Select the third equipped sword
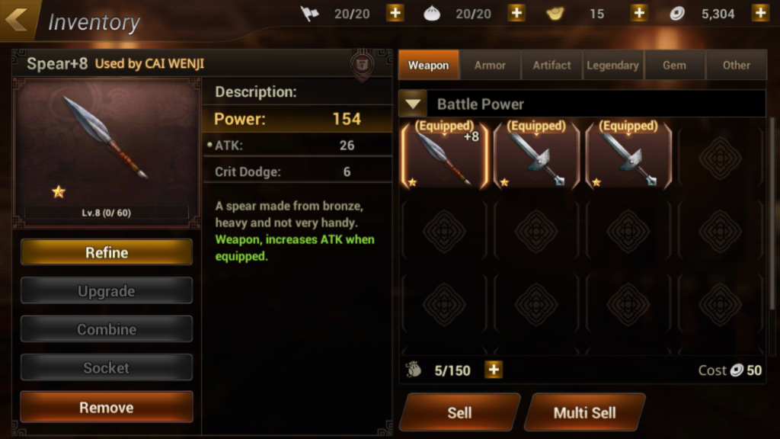Image resolution: width=780 pixels, height=439 pixels. tap(628, 154)
